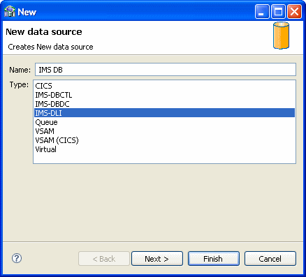Go to next wizard page
The image size is (306, 277).
157,258
